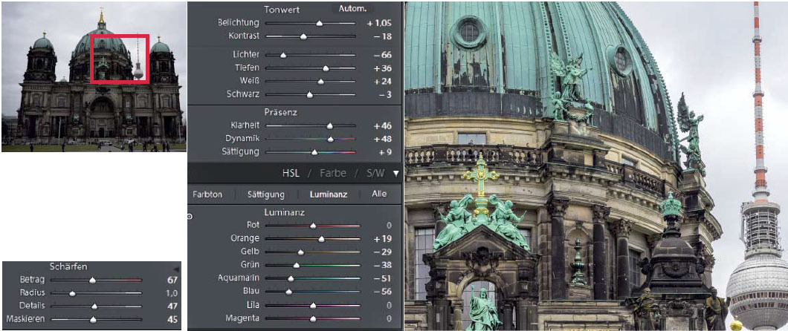Click the Schwarz slider handle
Screen dimensions: 788x331
[x=309, y=94]
